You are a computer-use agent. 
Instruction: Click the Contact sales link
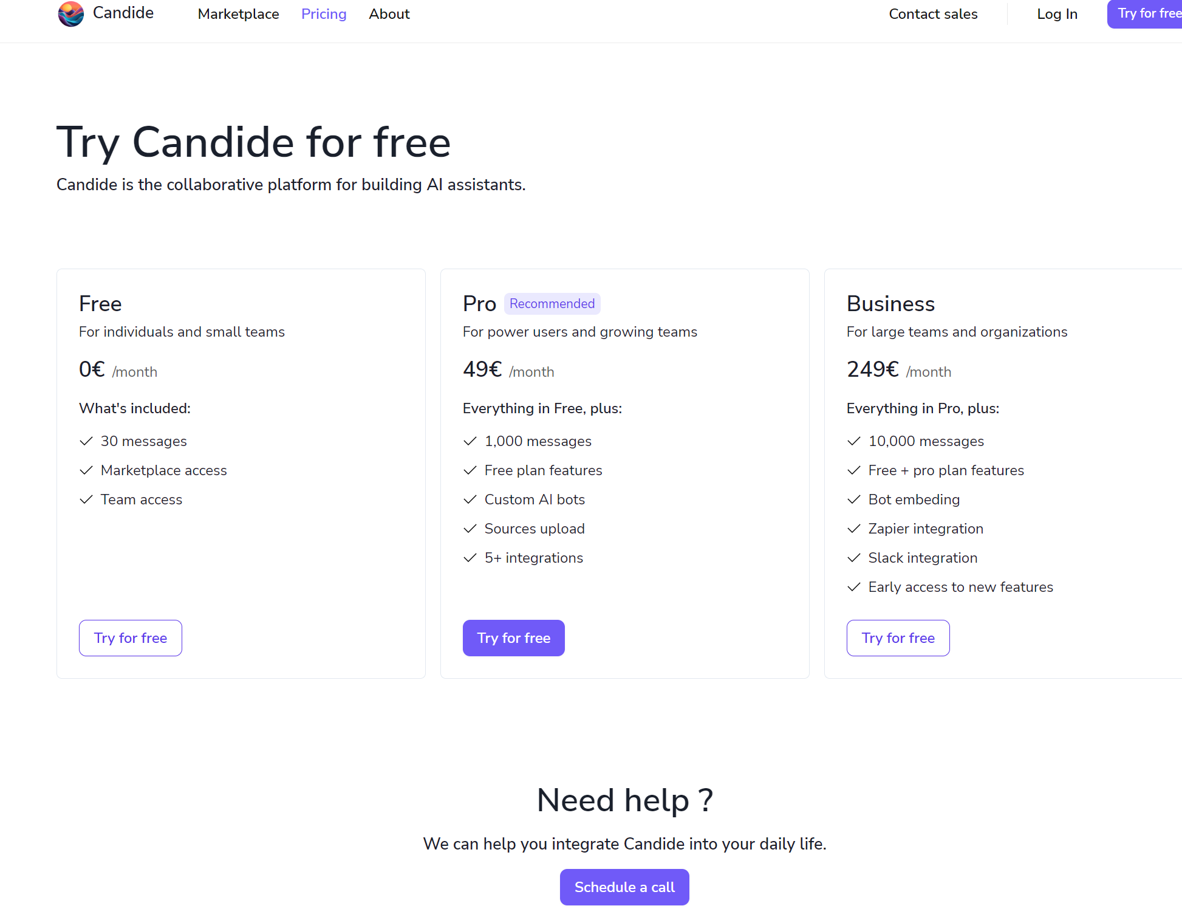(x=933, y=14)
